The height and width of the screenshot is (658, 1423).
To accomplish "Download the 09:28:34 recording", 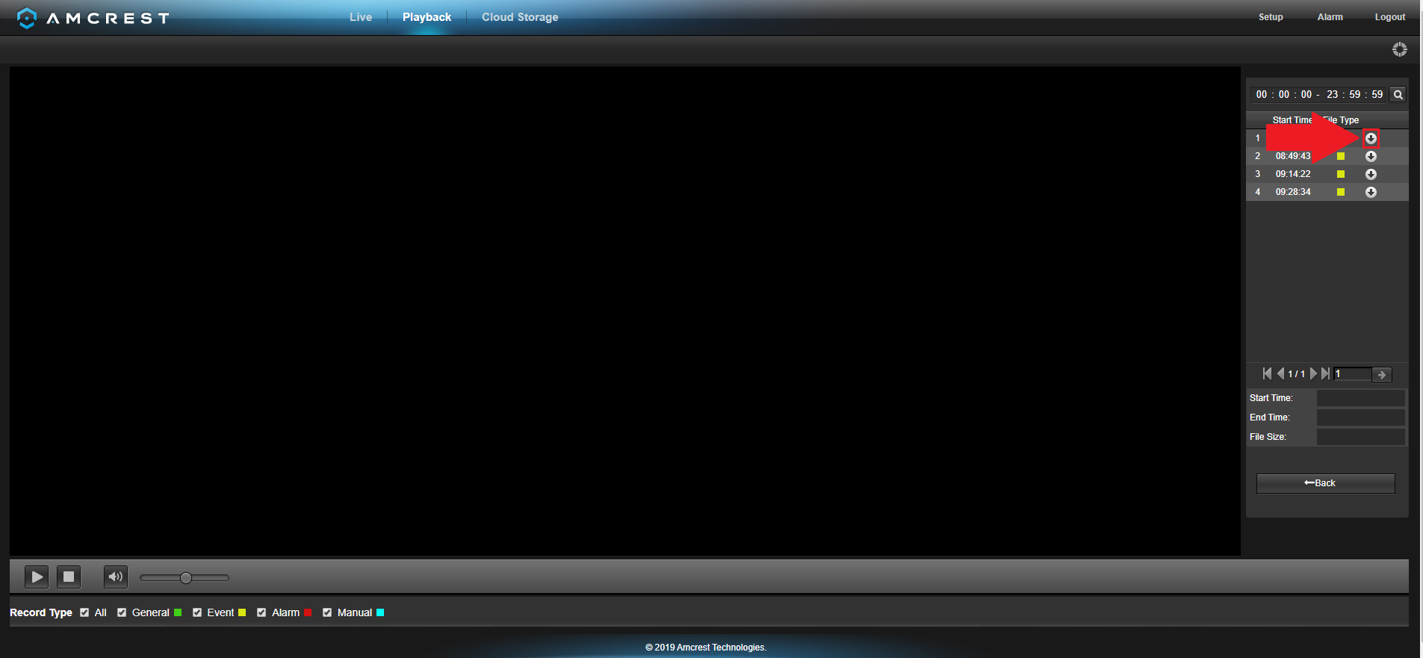I will click(x=1371, y=192).
